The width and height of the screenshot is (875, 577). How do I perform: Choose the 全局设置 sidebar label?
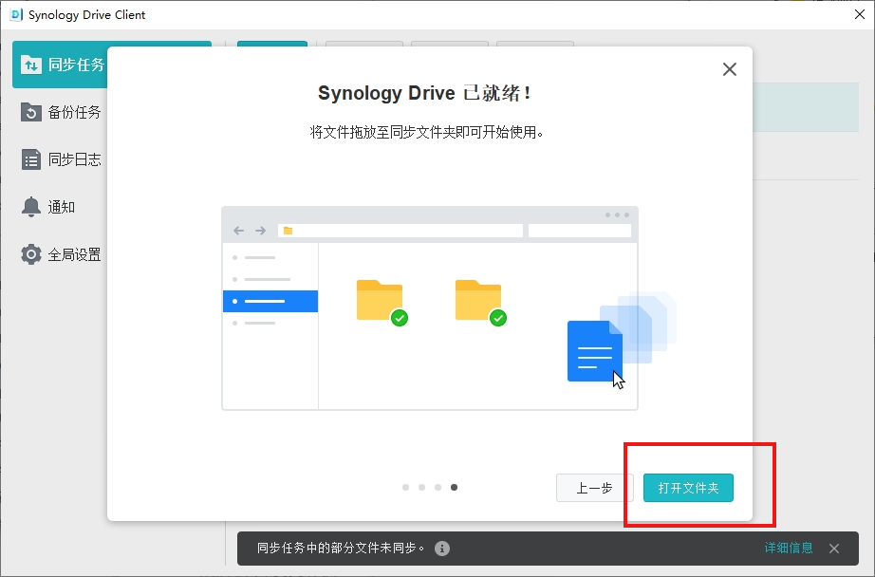tap(75, 254)
